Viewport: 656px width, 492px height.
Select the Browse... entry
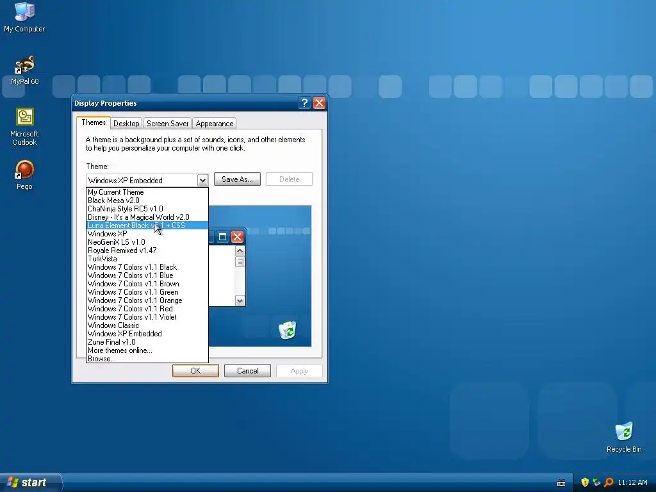coord(147,359)
